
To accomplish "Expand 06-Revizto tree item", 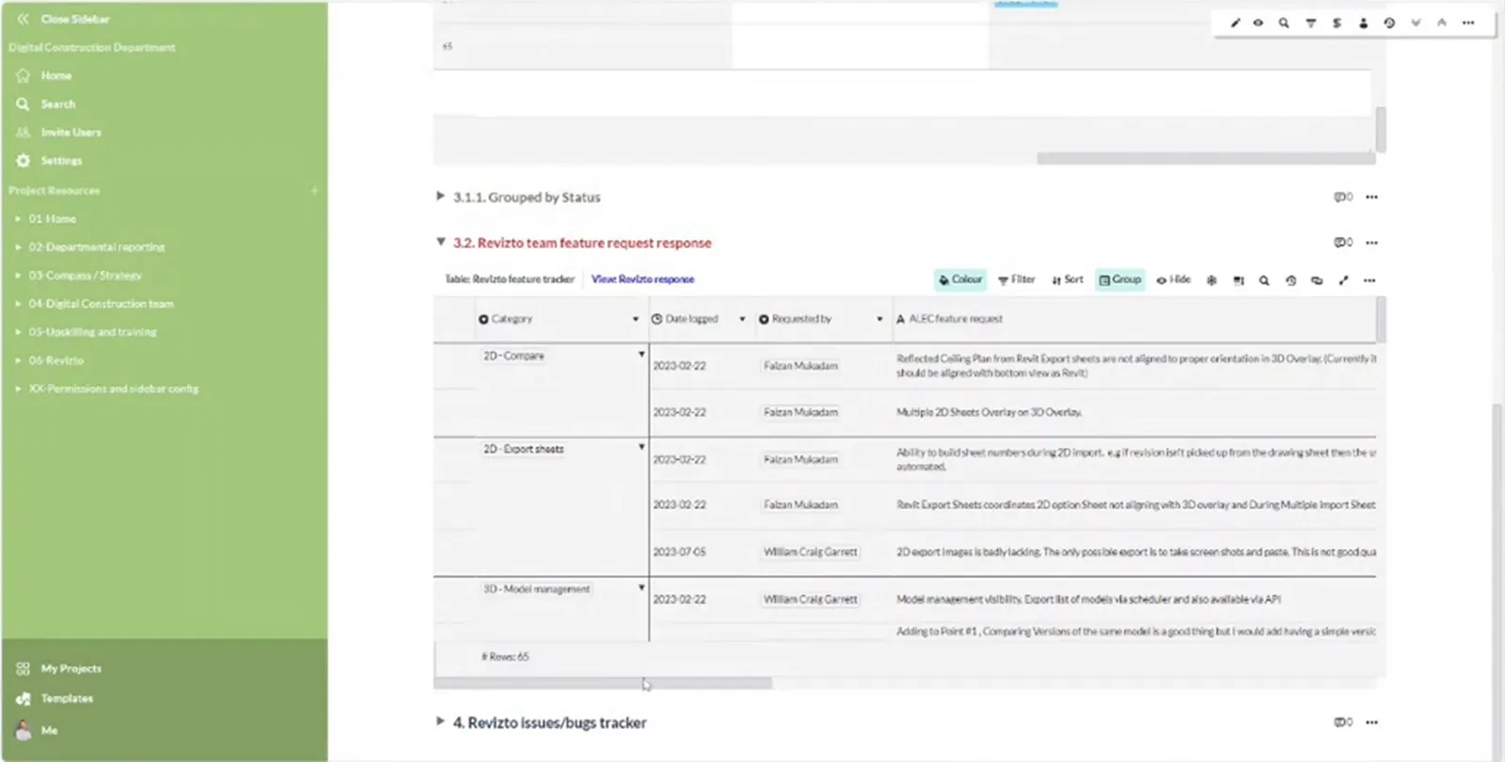I will (18, 360).
